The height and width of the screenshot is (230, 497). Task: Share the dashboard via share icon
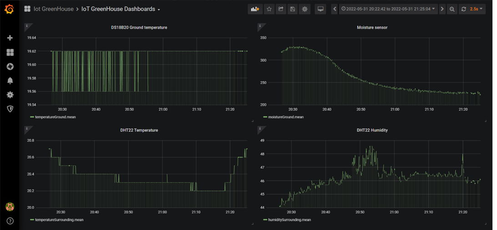[281, 9]
